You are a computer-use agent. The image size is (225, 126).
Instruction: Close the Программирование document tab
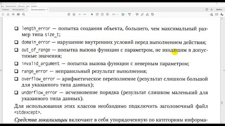[x=47, y=9]
